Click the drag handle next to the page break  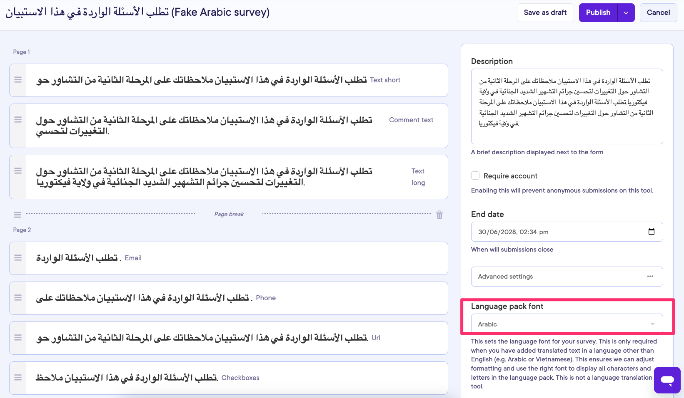(x=17, y=215)
